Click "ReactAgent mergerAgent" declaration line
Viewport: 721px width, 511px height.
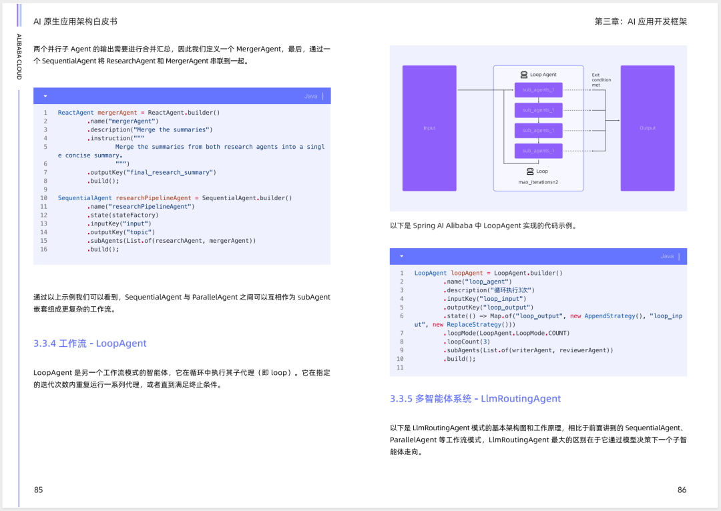click(139, 113)
